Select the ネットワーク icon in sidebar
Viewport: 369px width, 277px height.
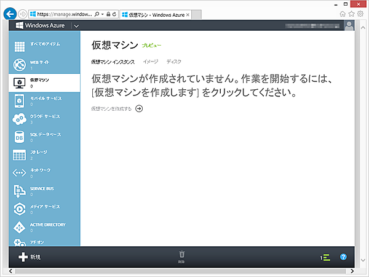coord(19,173)
